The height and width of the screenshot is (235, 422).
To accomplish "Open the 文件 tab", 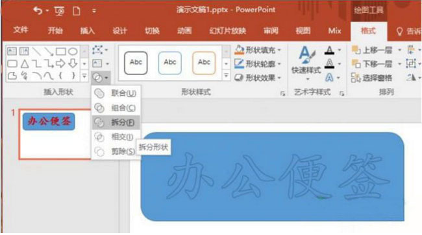I will [x=21, y=30].
